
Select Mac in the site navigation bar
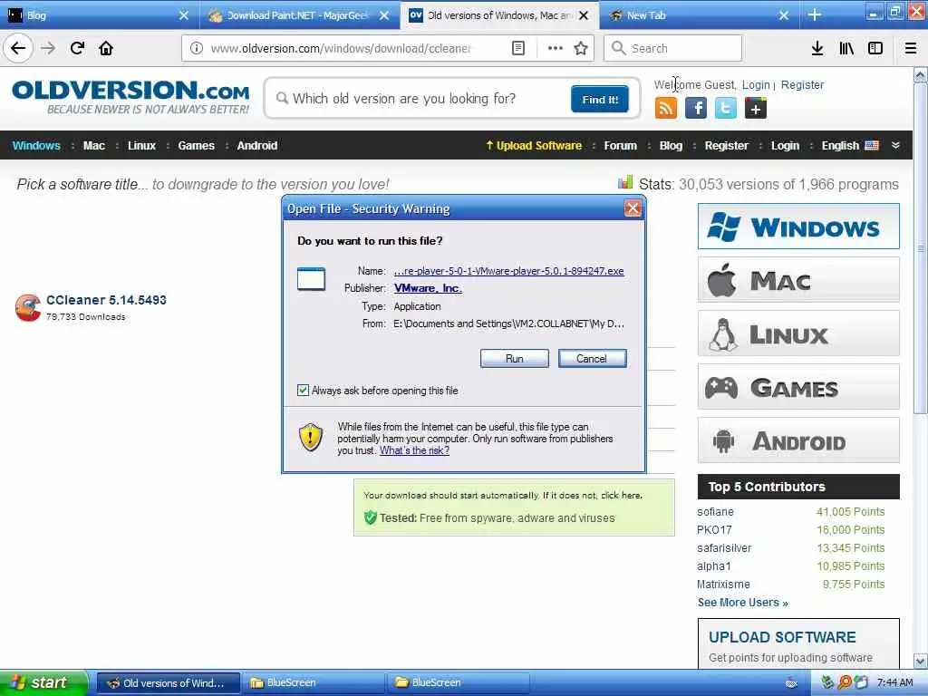click(x=93, y=146)
